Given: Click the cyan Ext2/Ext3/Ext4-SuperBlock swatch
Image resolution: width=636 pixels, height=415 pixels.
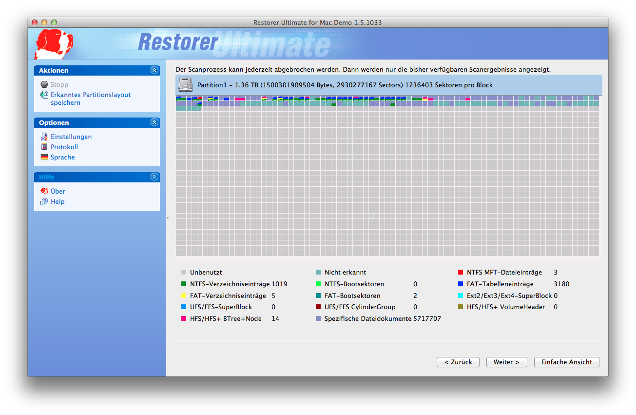Looking at the screenshot, I should [x=461, y=296].
